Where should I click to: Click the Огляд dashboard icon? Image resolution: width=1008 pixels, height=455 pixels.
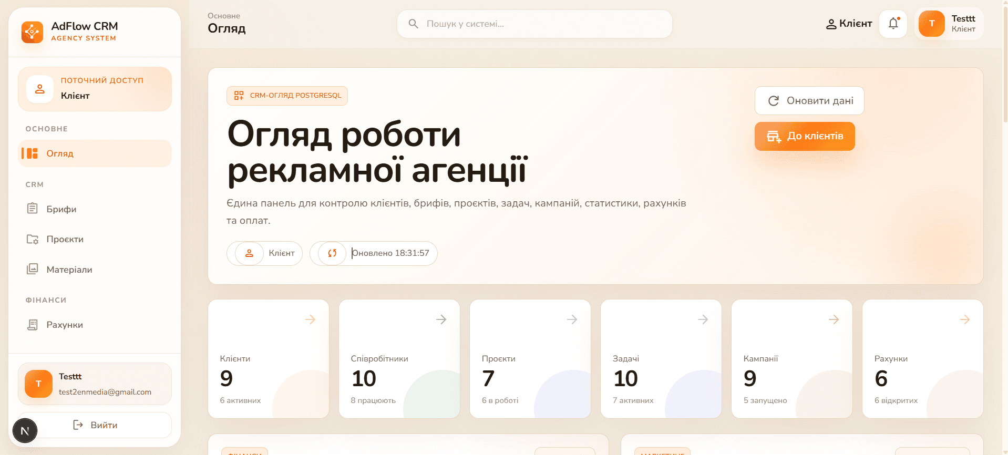pyautogui.click(x=33, y=153)
